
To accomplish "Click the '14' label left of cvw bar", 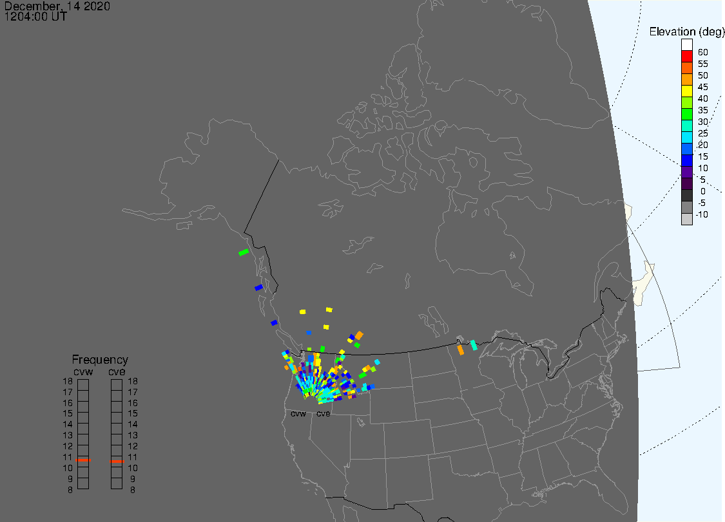I will tap(68, 424).
